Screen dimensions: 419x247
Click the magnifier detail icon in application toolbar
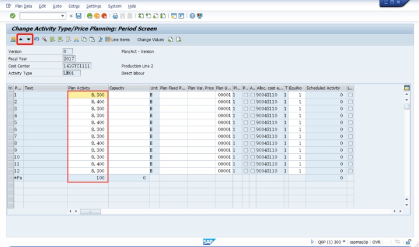[44, 40]
